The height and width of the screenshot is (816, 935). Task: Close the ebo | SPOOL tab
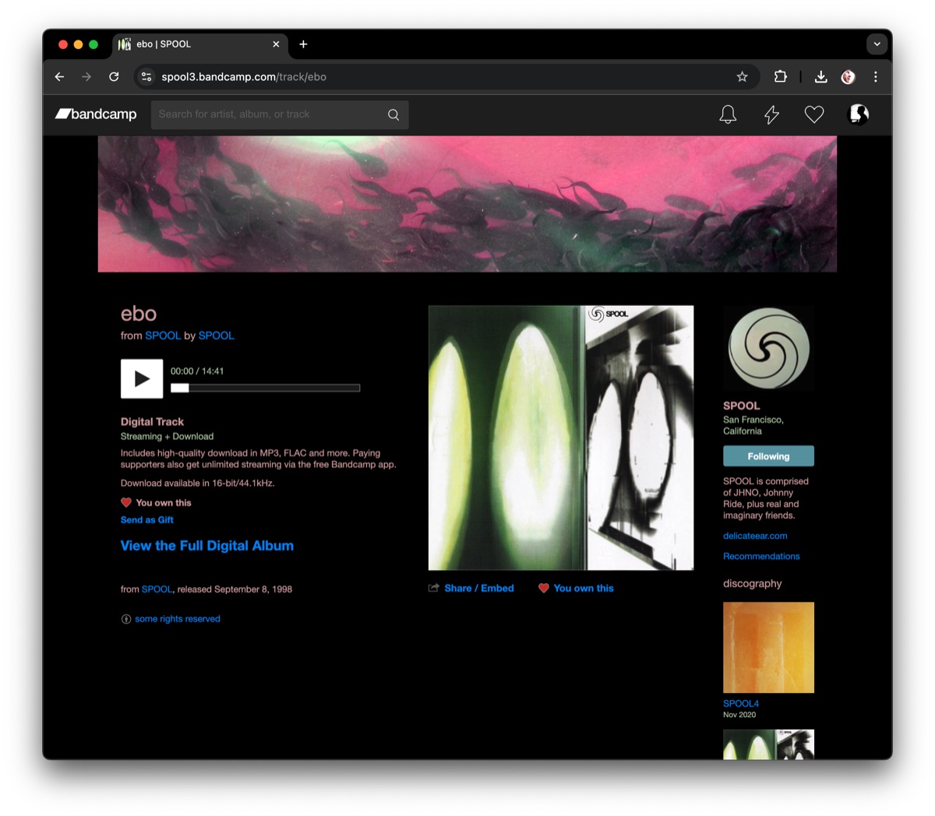coord(276,44)
